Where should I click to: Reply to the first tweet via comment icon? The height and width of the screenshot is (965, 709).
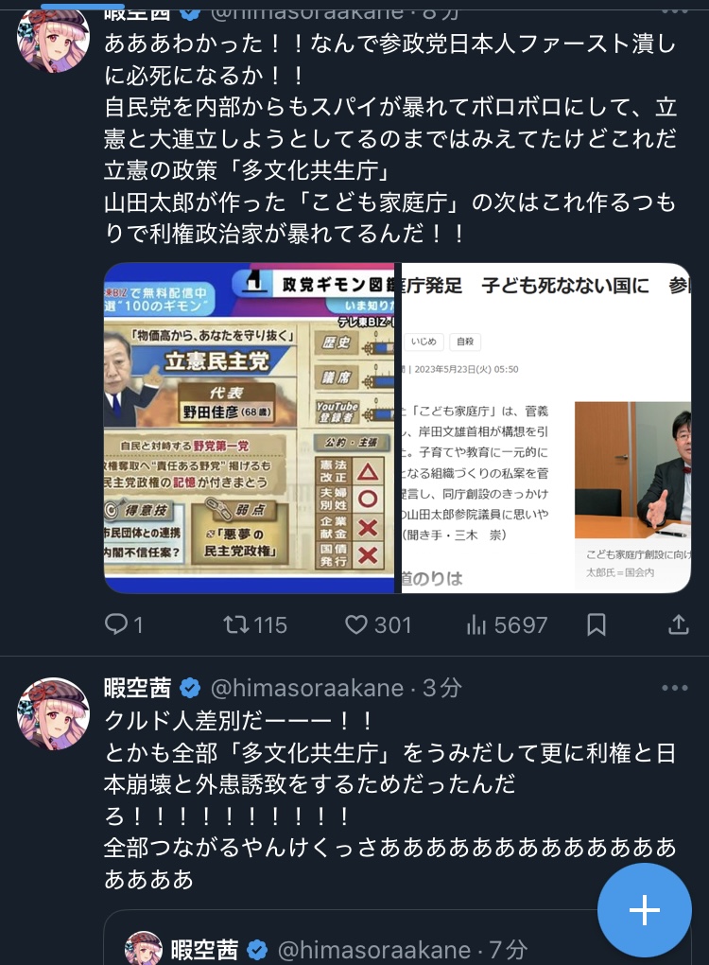115,624
